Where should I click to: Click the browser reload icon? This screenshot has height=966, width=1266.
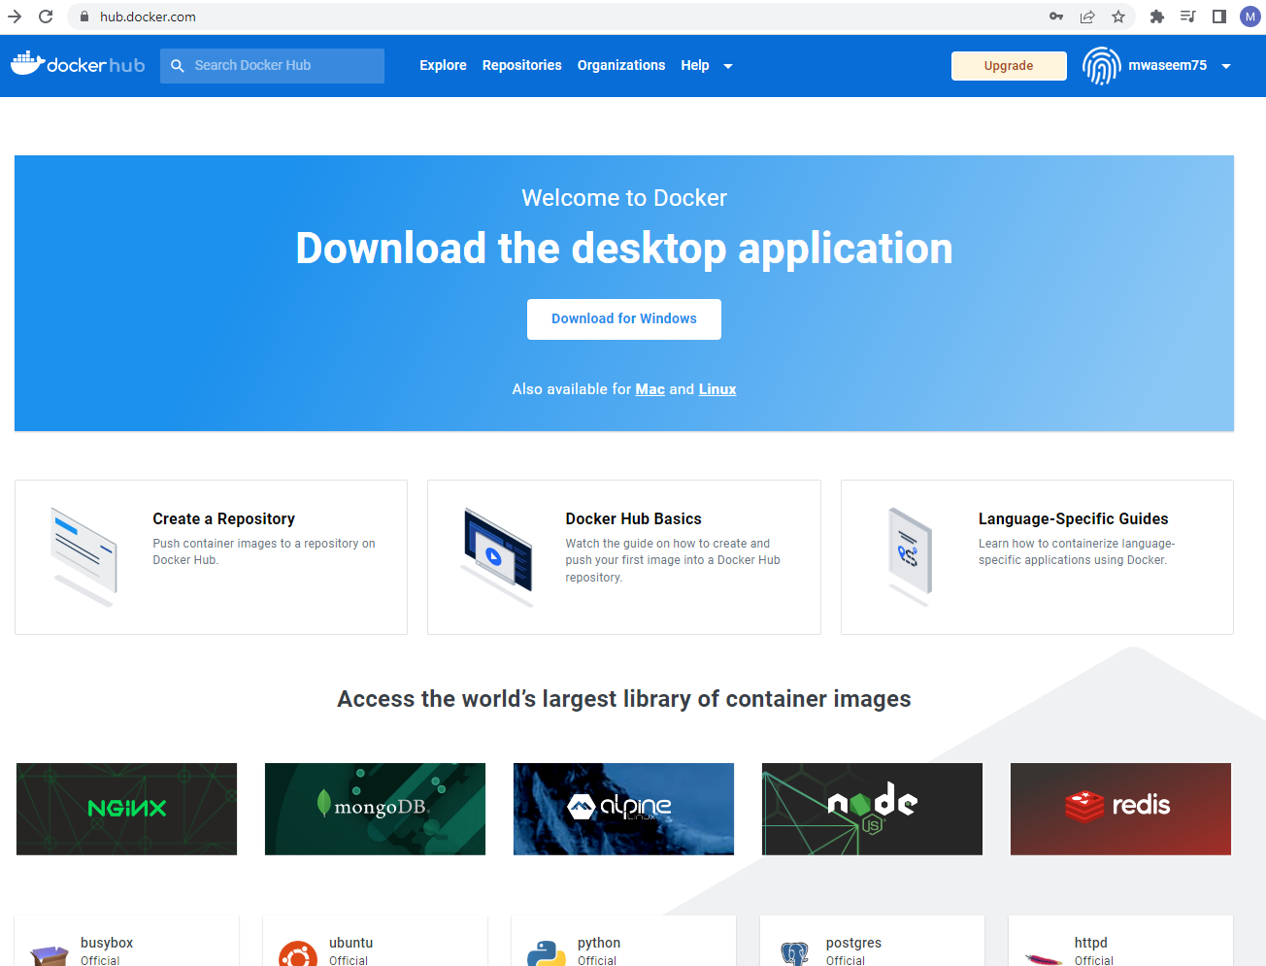point(46,17)
